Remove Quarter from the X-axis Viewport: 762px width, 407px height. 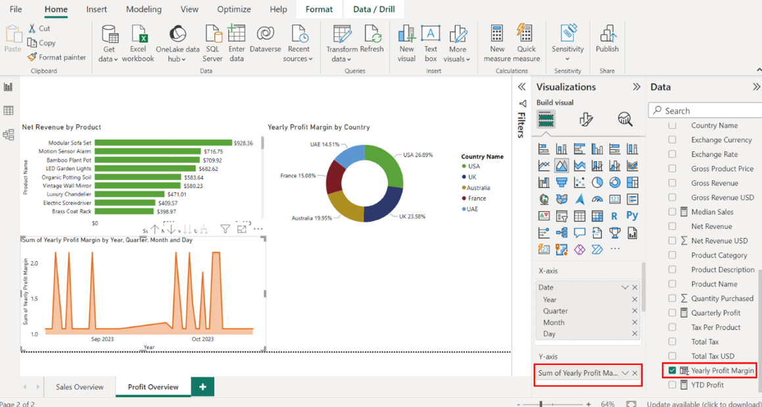(x=634, y=311)
